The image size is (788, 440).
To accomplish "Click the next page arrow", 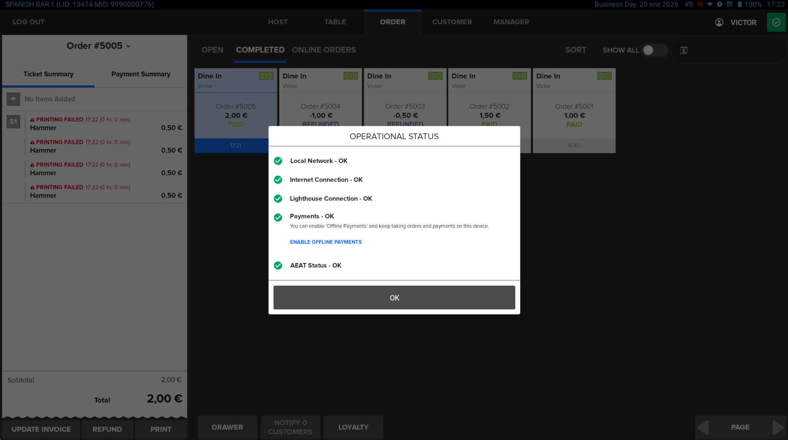I will (778, 427).
